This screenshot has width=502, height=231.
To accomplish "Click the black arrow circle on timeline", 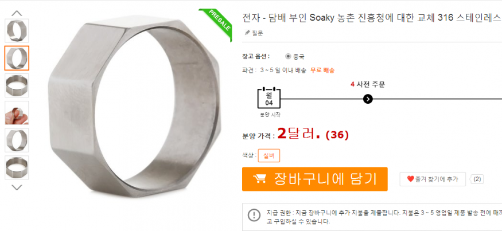I will (368, 99).
